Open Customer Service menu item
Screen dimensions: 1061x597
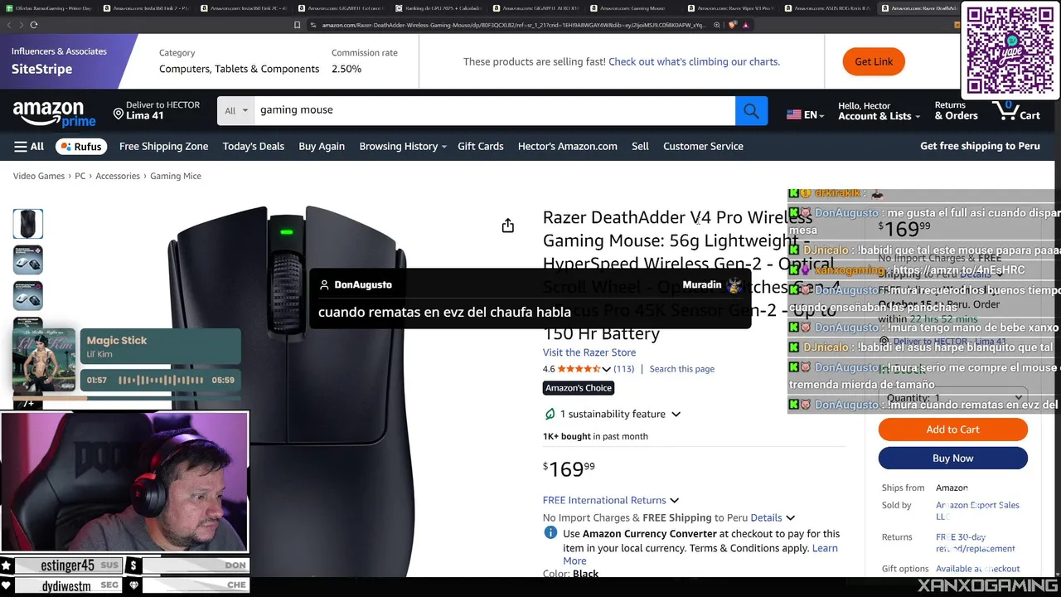point(703,146)
